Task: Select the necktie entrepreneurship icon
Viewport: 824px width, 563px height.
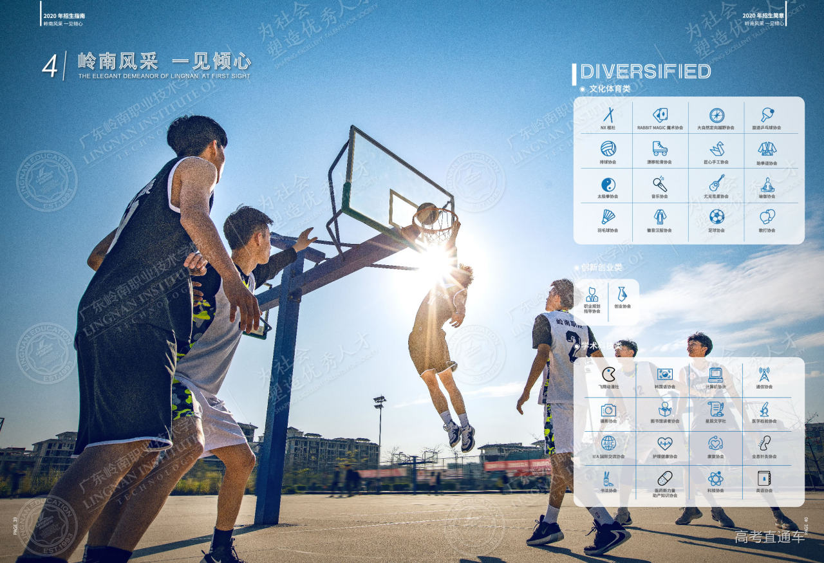Action: [622, 294]
